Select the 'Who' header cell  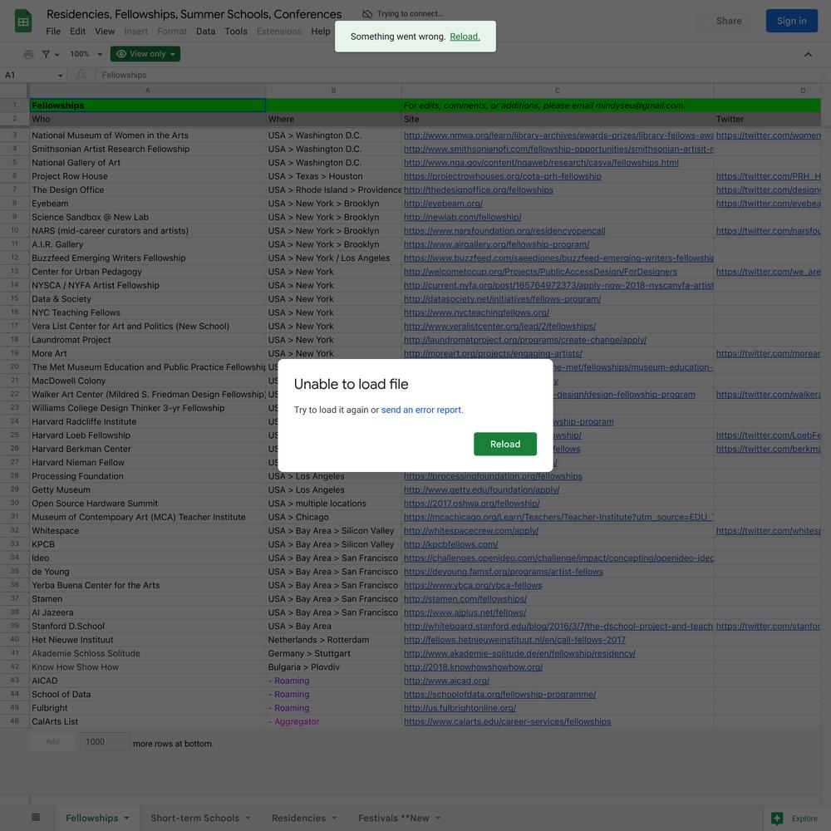click(147, 119)
